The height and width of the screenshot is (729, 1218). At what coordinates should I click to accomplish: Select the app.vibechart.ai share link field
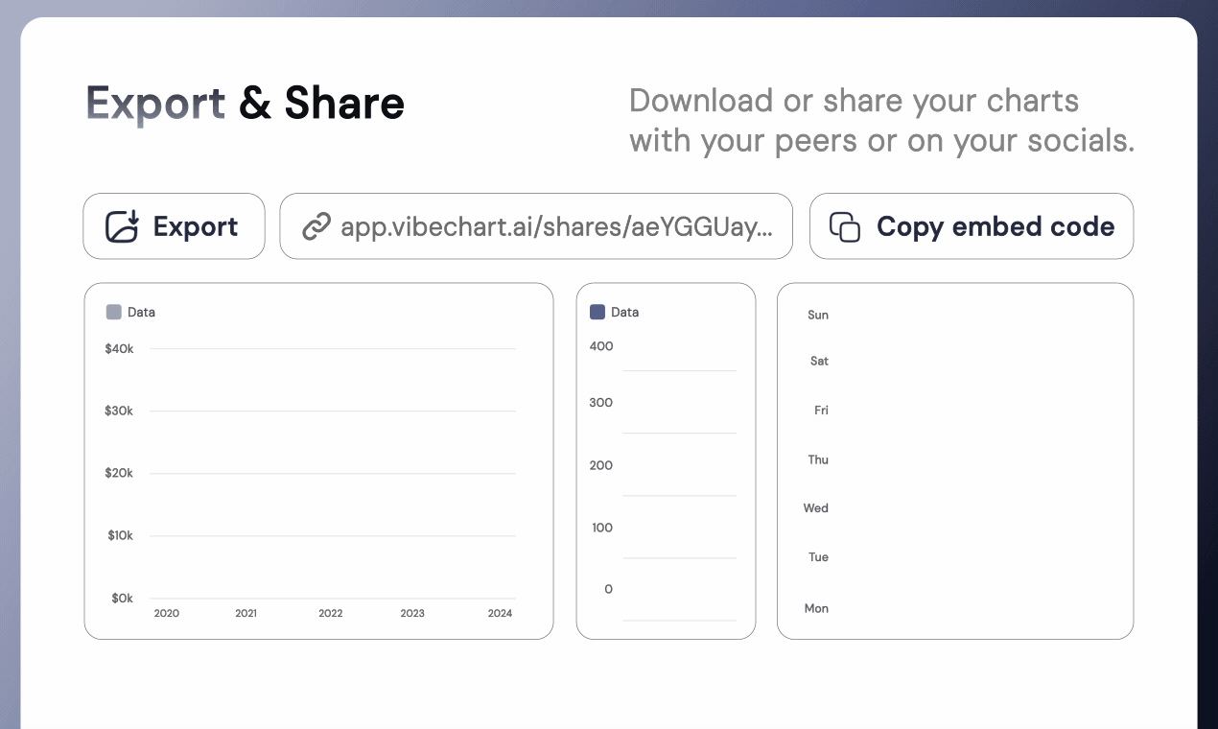tap(536, 226)
